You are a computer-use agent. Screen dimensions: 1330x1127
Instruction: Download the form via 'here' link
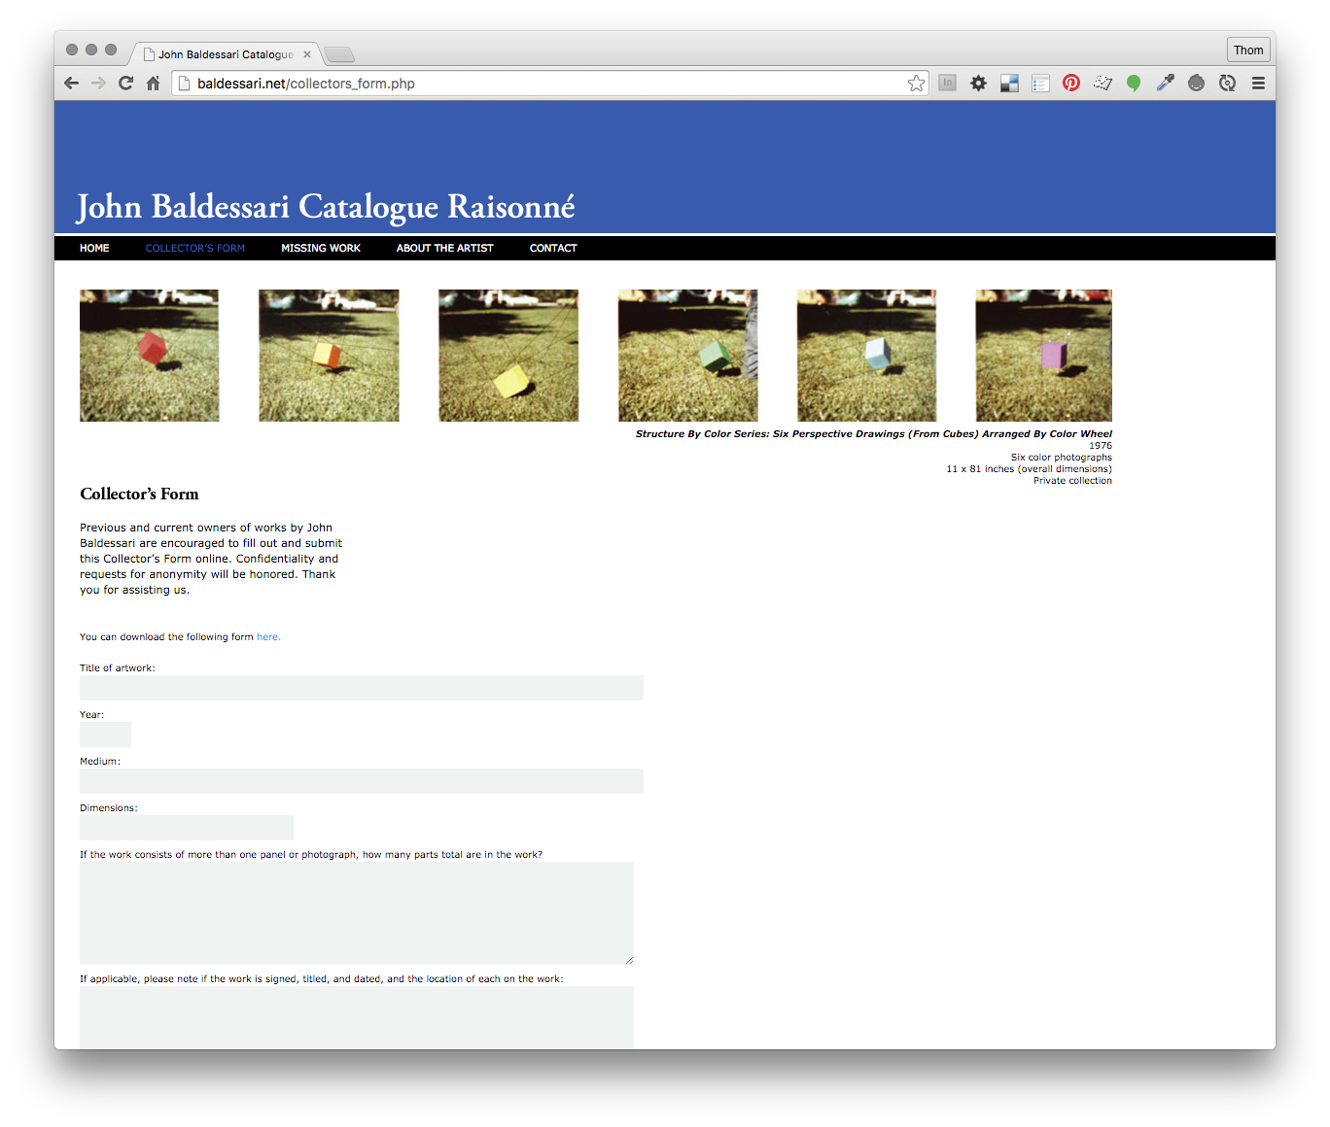coord(267,637)
